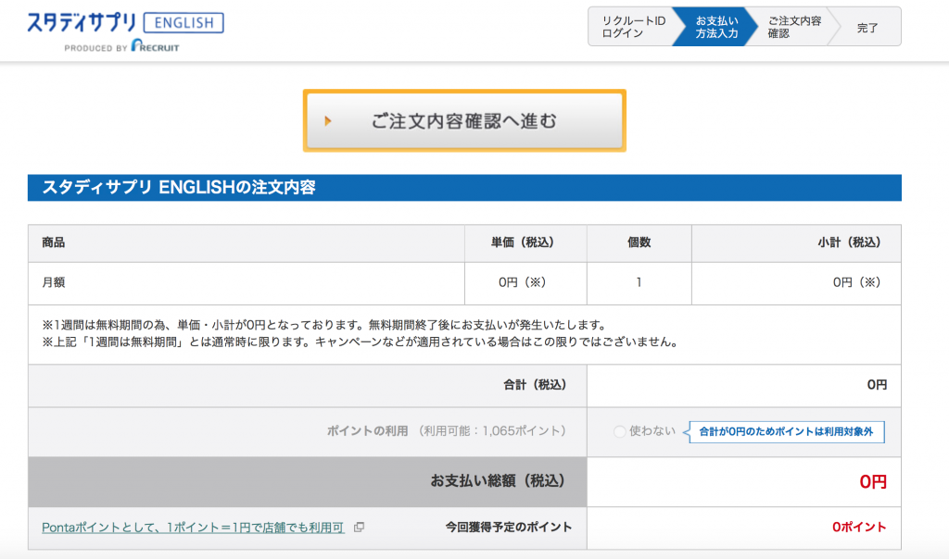The width and height of the screenshot is (949, 559).
Task: Click the 個数 column header
Action: click(x=639, y=242)
